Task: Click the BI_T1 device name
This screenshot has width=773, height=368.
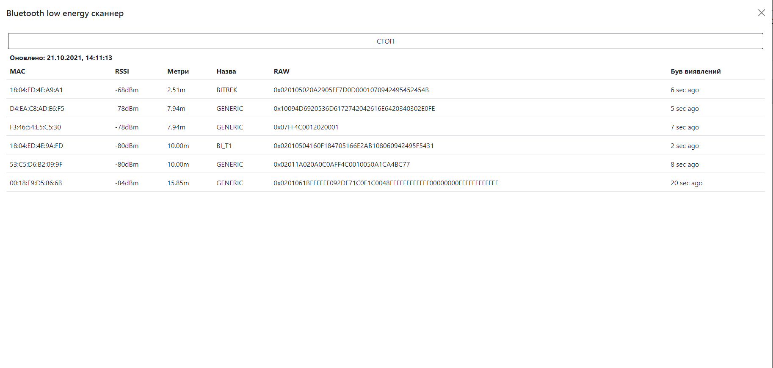Action: tap(224, 146)
